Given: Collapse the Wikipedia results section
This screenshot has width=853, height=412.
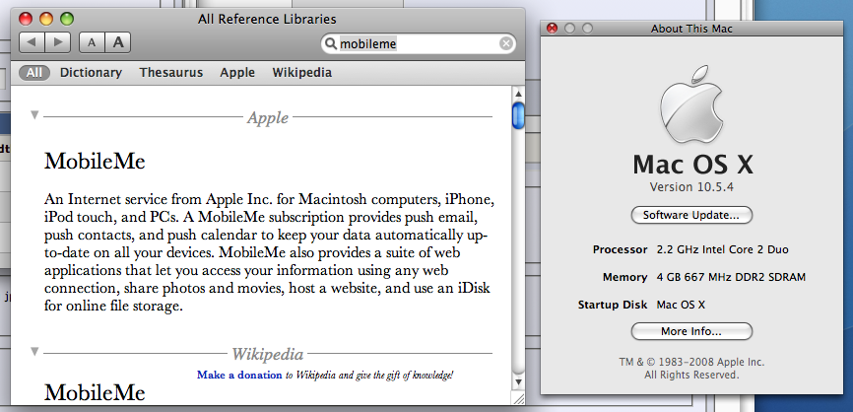Looking at the screenshot, I should point(34,352).
